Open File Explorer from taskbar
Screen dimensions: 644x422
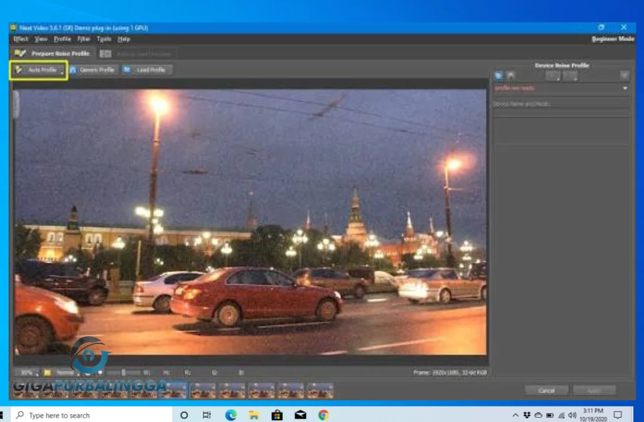point(254,415)
